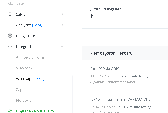Click the sidebar vertical scrollbar
Image resolution: width=168 pixels, height=113 pixels.
(x=72, y=94)
